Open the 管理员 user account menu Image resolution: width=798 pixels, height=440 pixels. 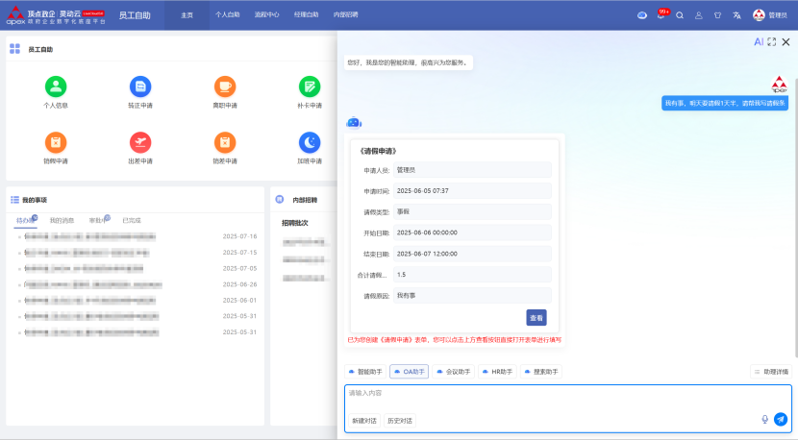click(771, 15)
